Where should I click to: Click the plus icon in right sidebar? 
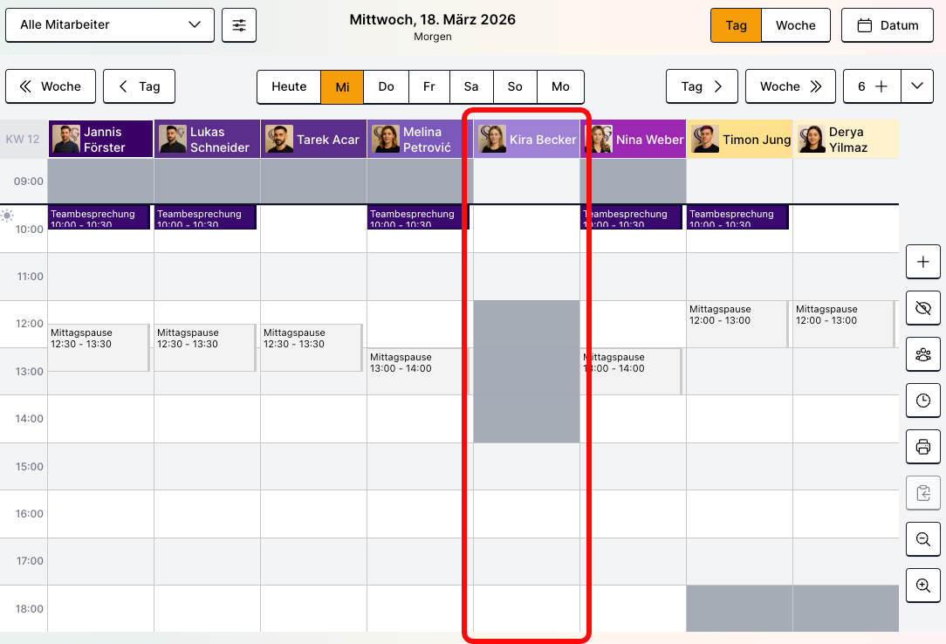923,262
